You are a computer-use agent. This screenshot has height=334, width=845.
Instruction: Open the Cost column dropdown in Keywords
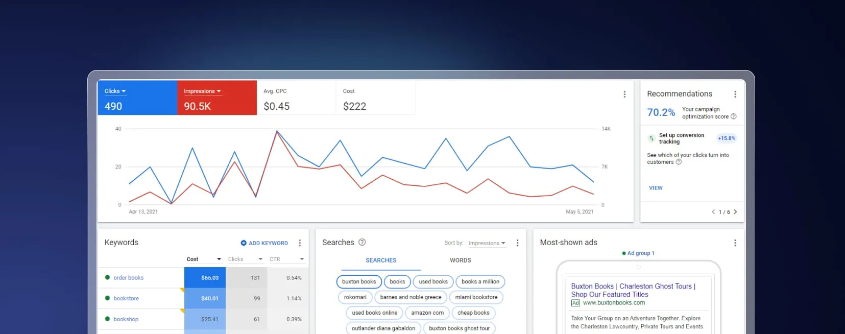tap(203, 259)
